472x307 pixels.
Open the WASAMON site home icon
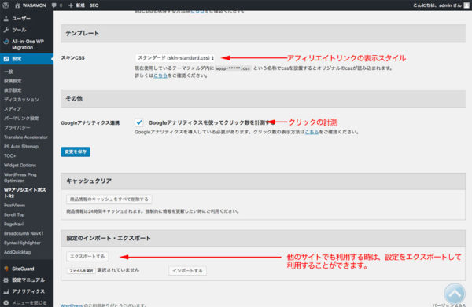pyautogui.click(x=17, y=5)
